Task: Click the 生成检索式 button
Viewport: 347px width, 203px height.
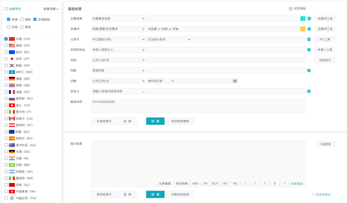Action: [x=104, y=121]
